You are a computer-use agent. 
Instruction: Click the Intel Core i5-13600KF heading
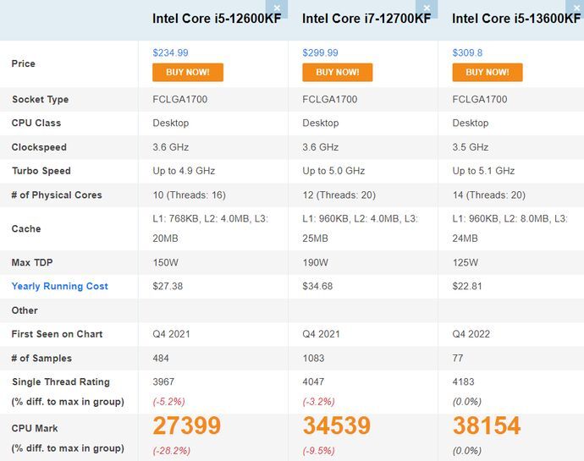(516, 19)
